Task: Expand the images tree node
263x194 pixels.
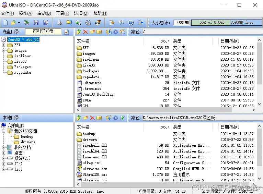Action: (3, 50)
